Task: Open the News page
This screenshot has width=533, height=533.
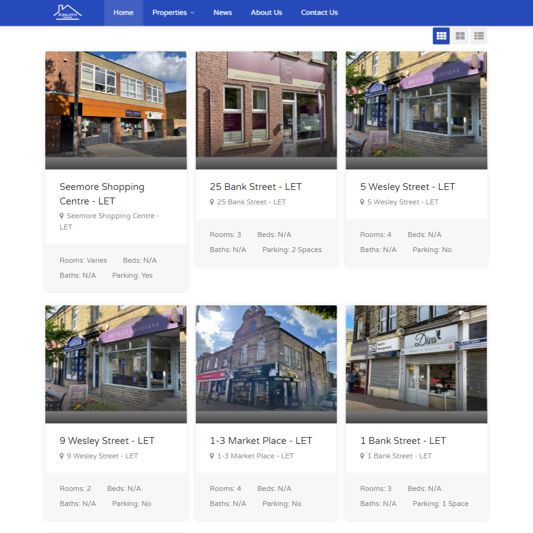Action: coord(223,13)
